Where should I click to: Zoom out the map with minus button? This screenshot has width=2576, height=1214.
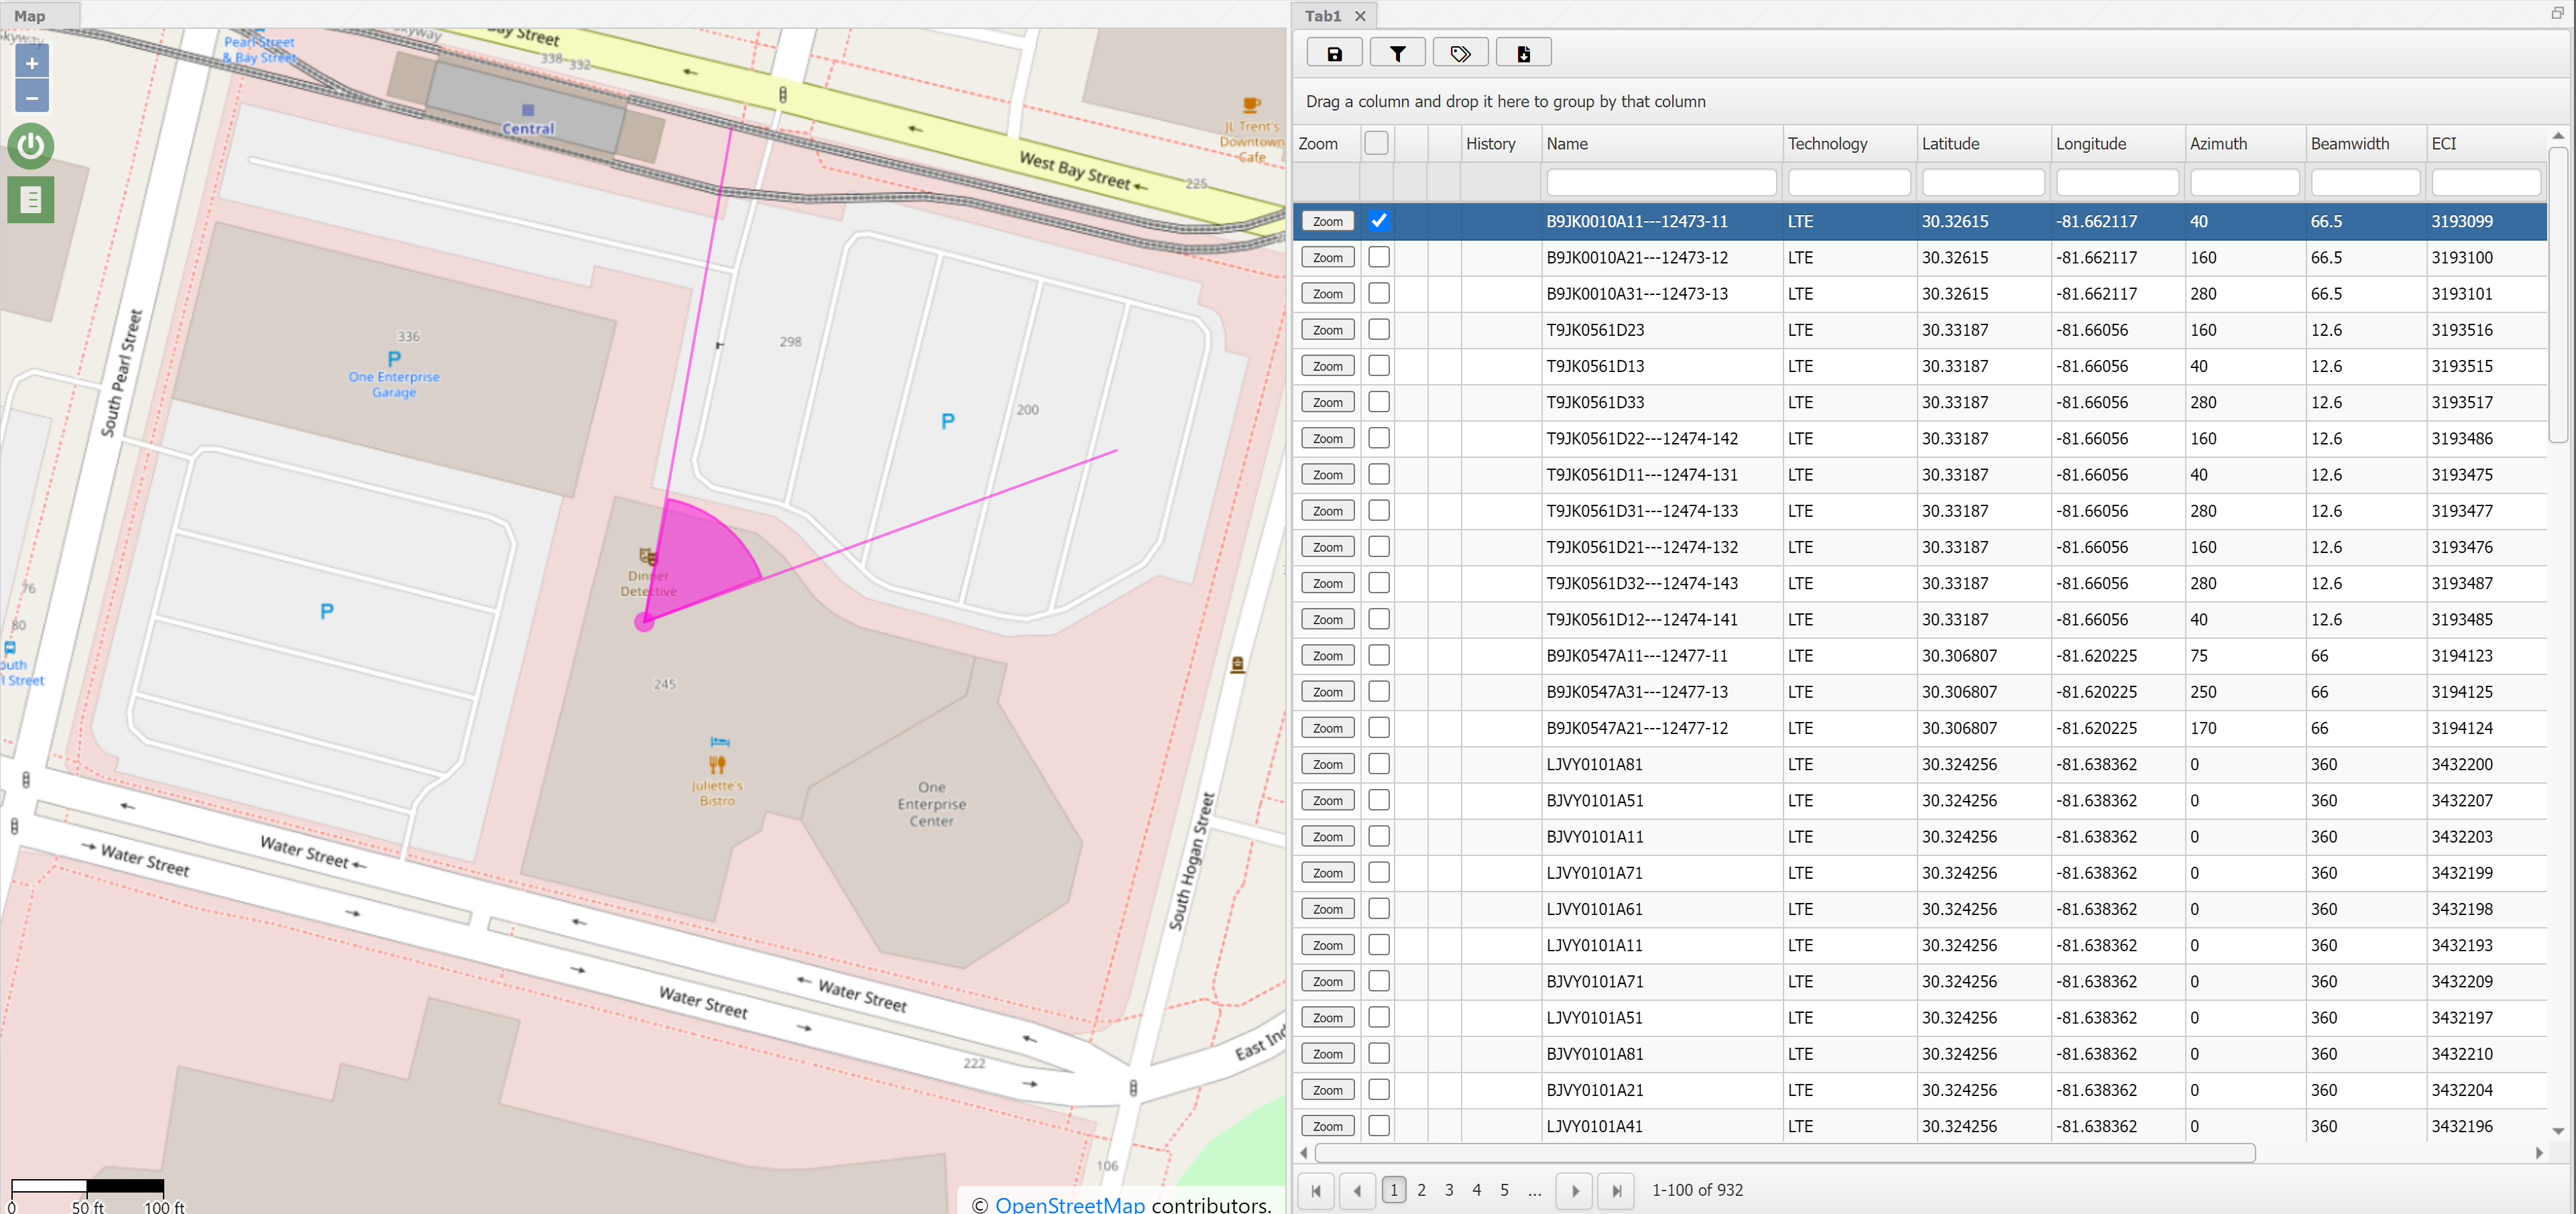tap(32, 97)
